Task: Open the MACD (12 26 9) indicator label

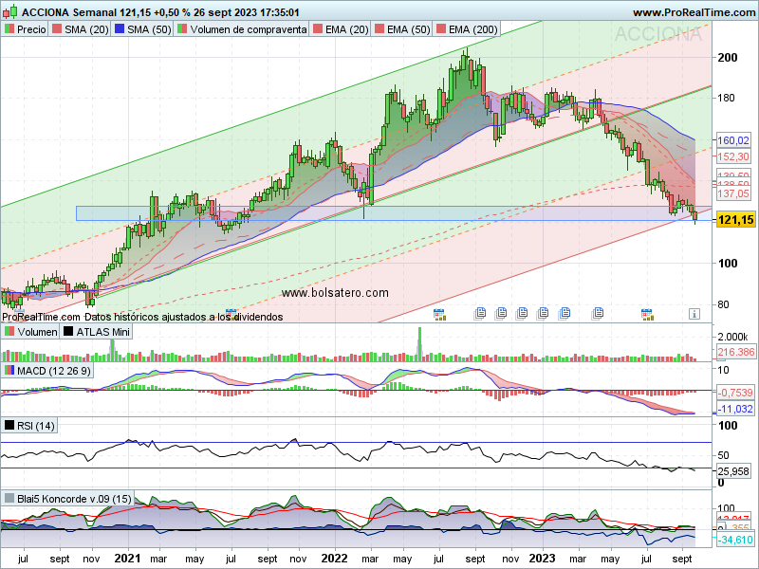Action: pyautogui.click(x=54, y=371)
